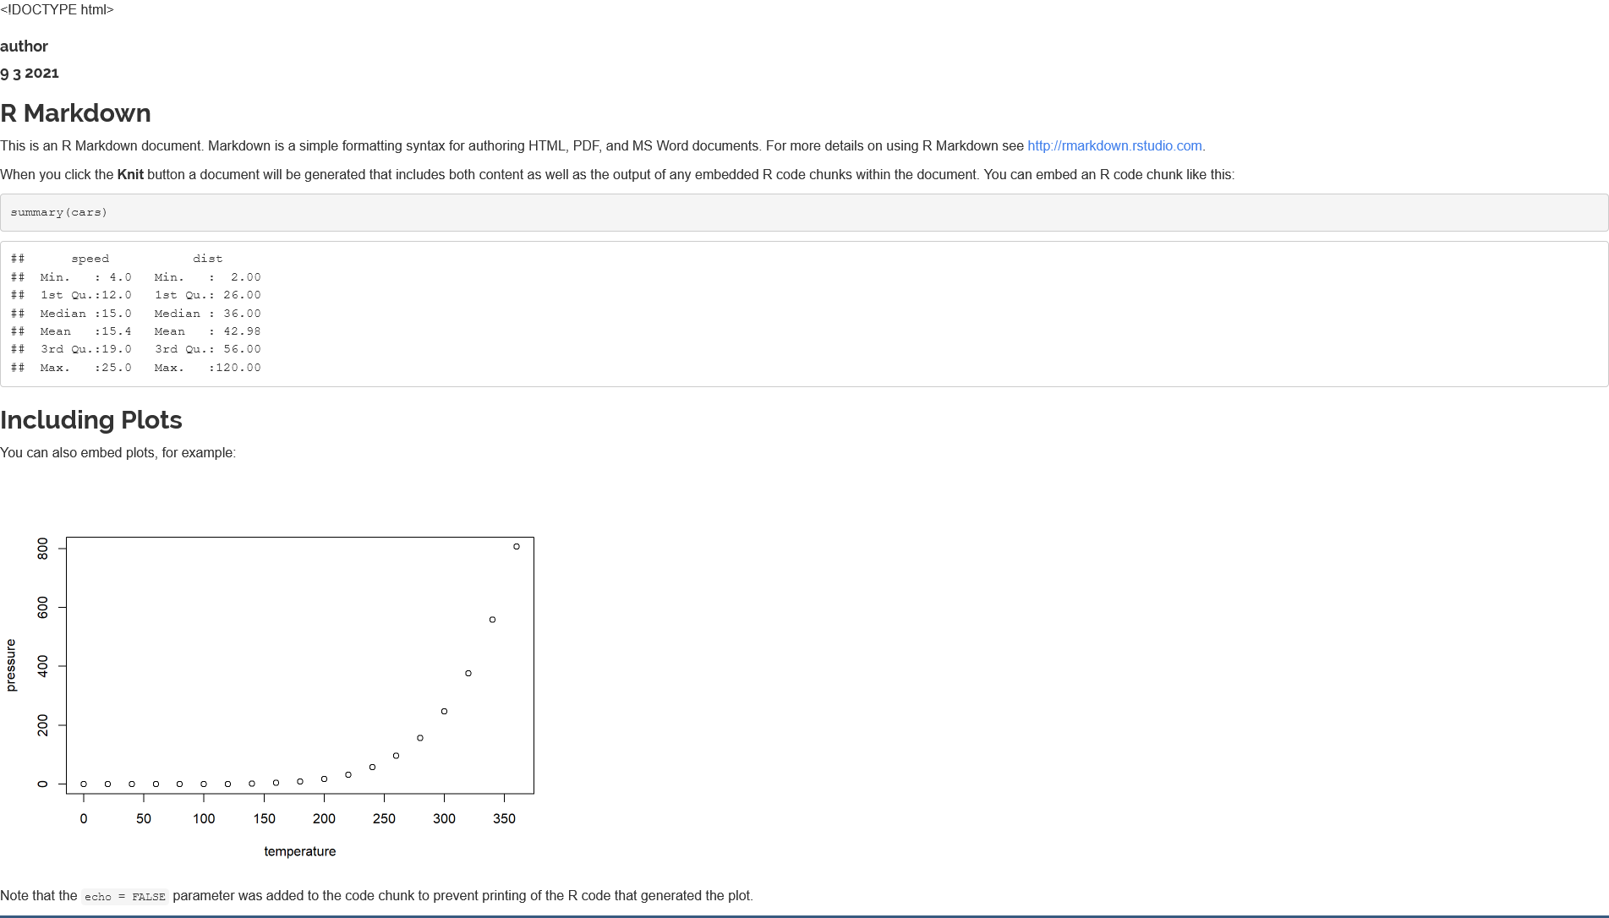This screenshot has width=1609, height=918.
Task: Click the dark bar at the page bottom
Action: 803,915
